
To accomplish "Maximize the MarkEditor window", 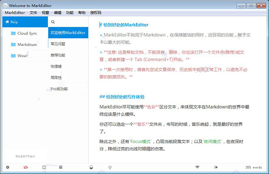I will coord(251,6).
